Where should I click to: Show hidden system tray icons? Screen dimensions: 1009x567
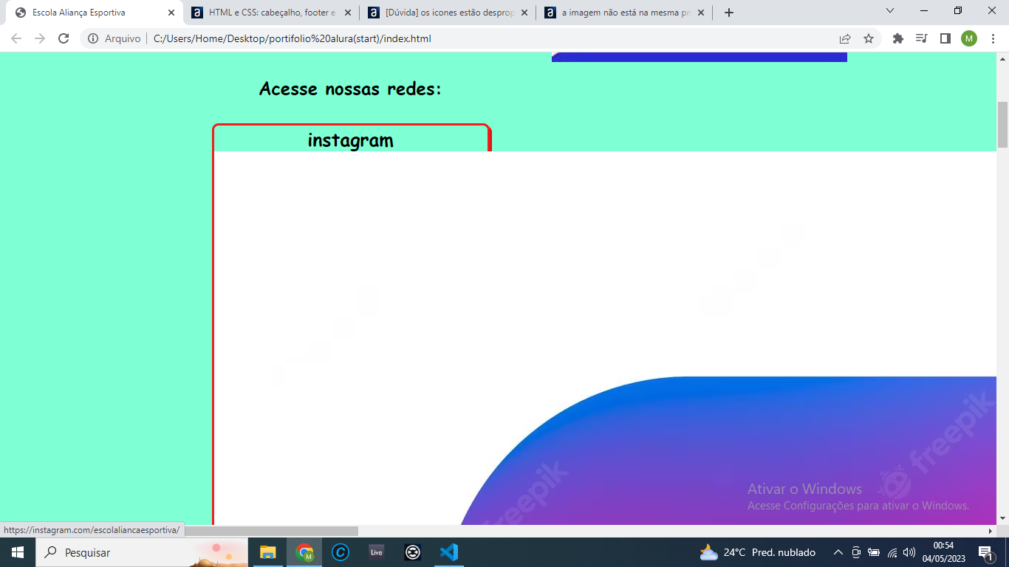pyautogui.click(x=838, y=552)
